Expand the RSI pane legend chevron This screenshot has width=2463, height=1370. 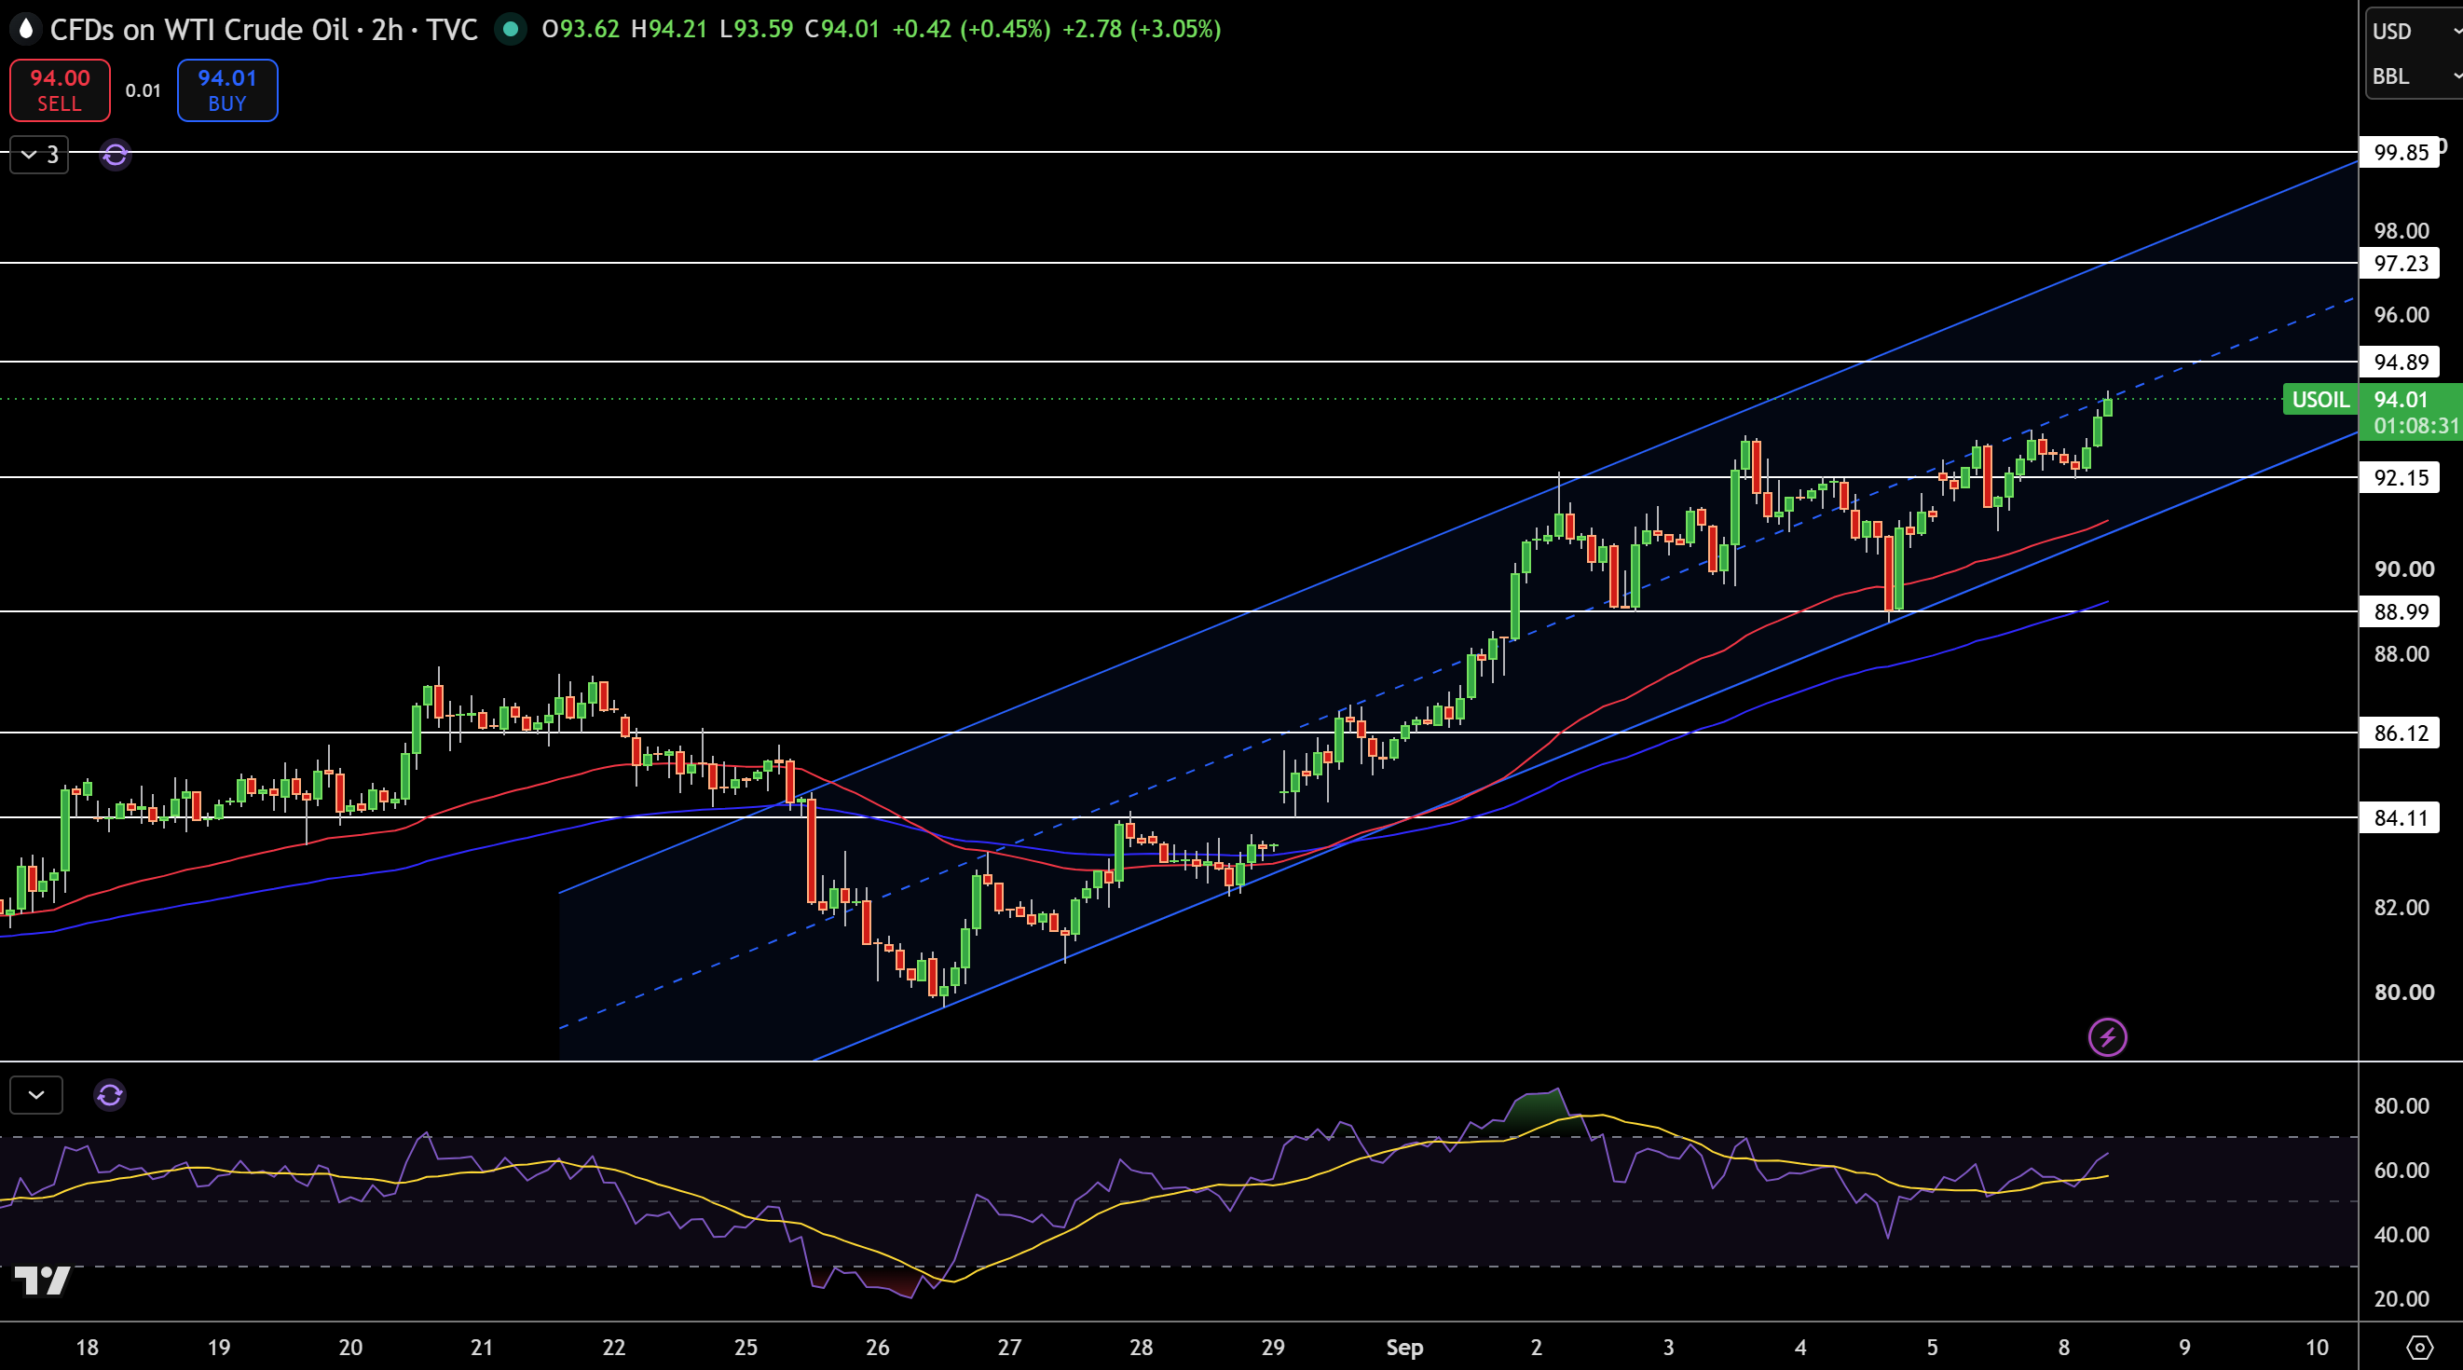click(x=36, y=1095)
